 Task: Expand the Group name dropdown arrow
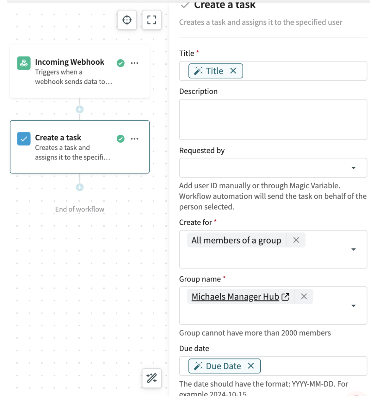click(354, 306)
